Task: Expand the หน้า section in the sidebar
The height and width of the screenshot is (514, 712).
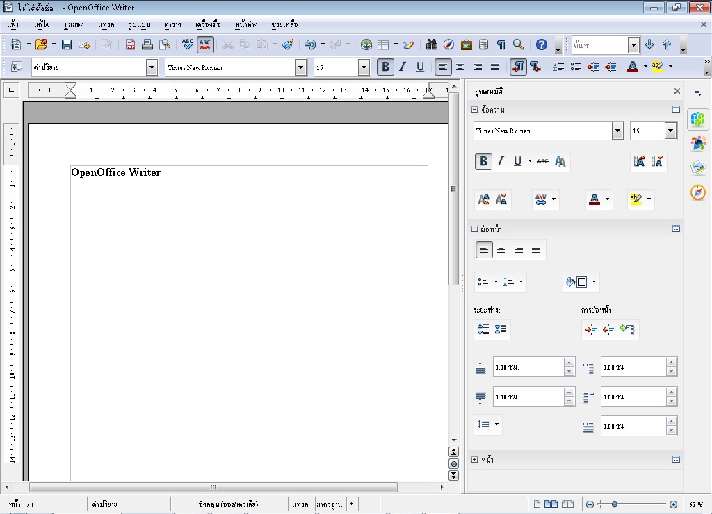Action: tap(474, 460)
